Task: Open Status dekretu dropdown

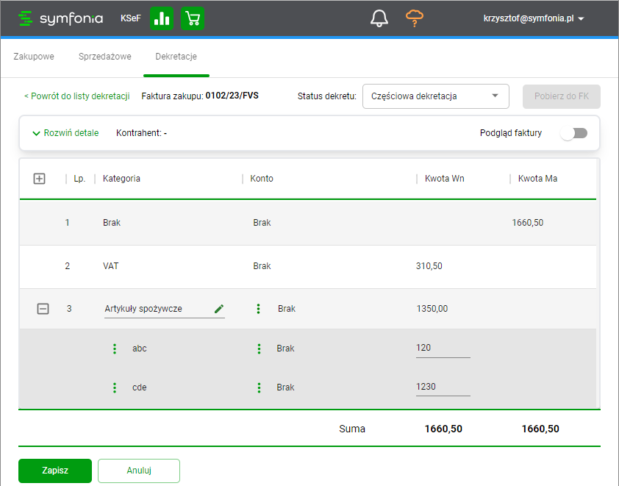Action: [436, 96]
